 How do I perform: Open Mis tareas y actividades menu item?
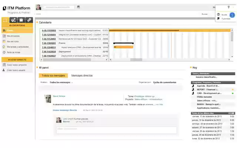[x=17, y=47]
